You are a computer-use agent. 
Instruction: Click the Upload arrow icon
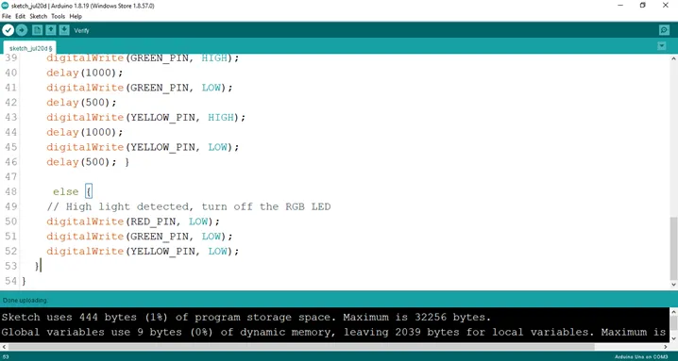click(x=22, y=30)
